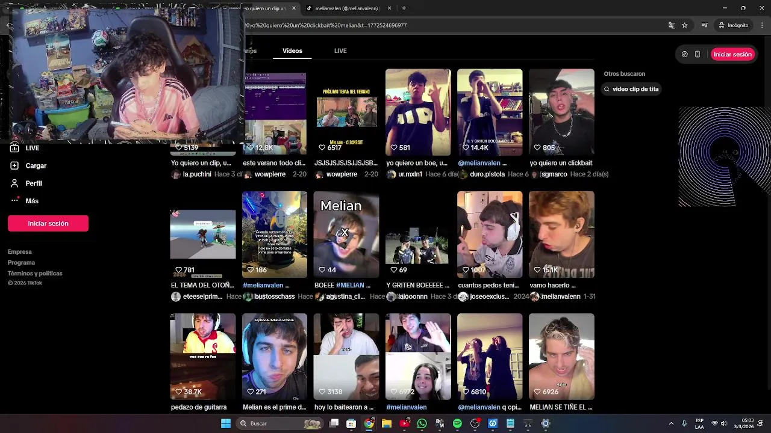The image size is (771, 433).
Task: Click the phone app icon in header
Action: pos(698,54)
